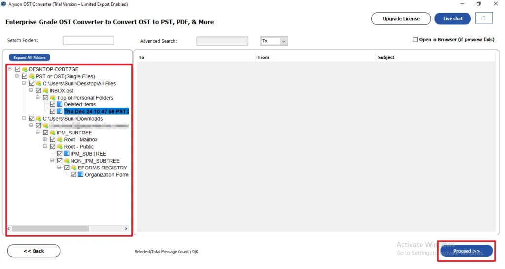
Task: Collapse the Root - Public node
Action: [45, 146]
